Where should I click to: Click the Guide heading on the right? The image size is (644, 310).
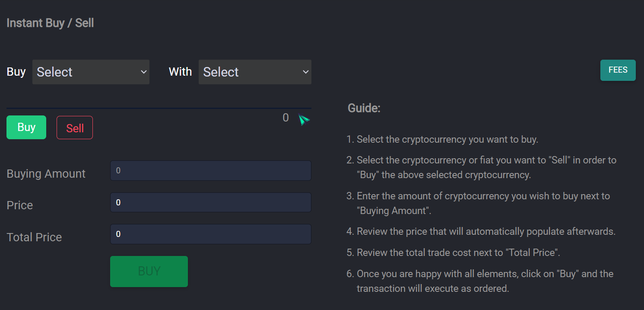[364, 108]
